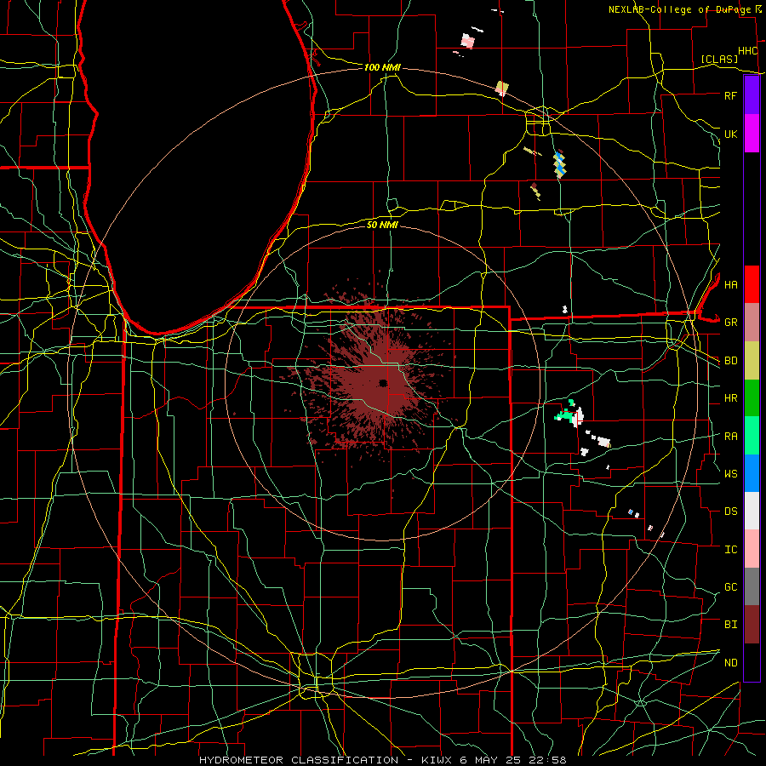Image resolution: width=766 pixels, height=766 pixels.
Task: Click the pink ice crystal echo near top
Action: pos(467,41)
